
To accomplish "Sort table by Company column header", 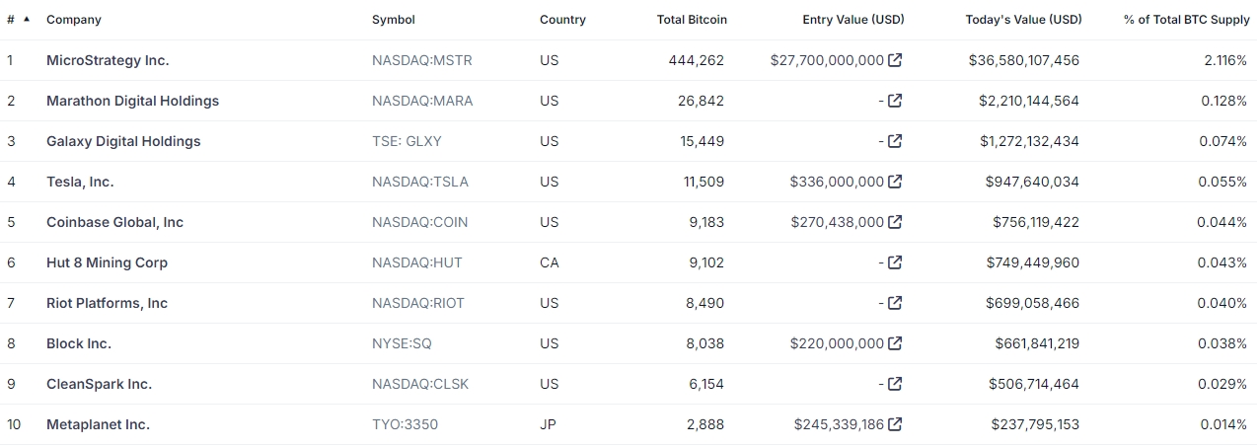I will [x=74, y=20].
